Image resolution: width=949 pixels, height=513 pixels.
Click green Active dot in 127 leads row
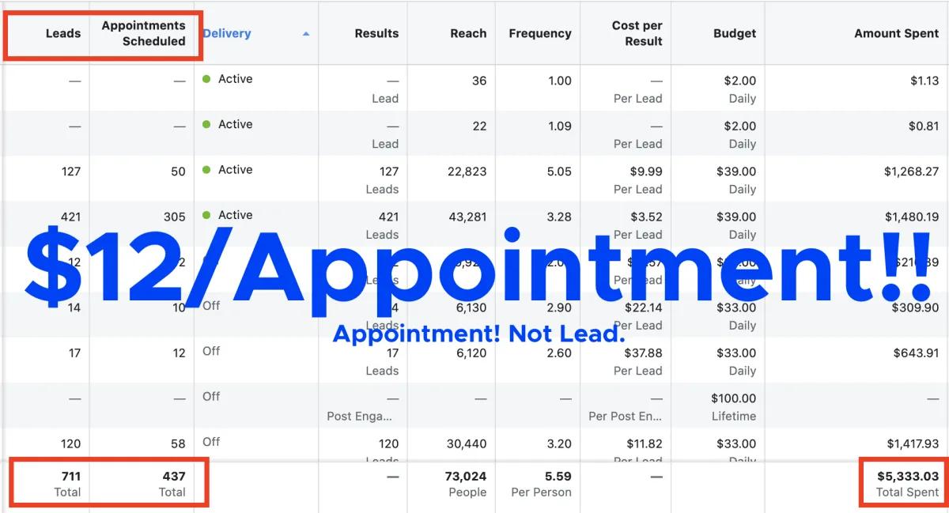click(206, 170)
